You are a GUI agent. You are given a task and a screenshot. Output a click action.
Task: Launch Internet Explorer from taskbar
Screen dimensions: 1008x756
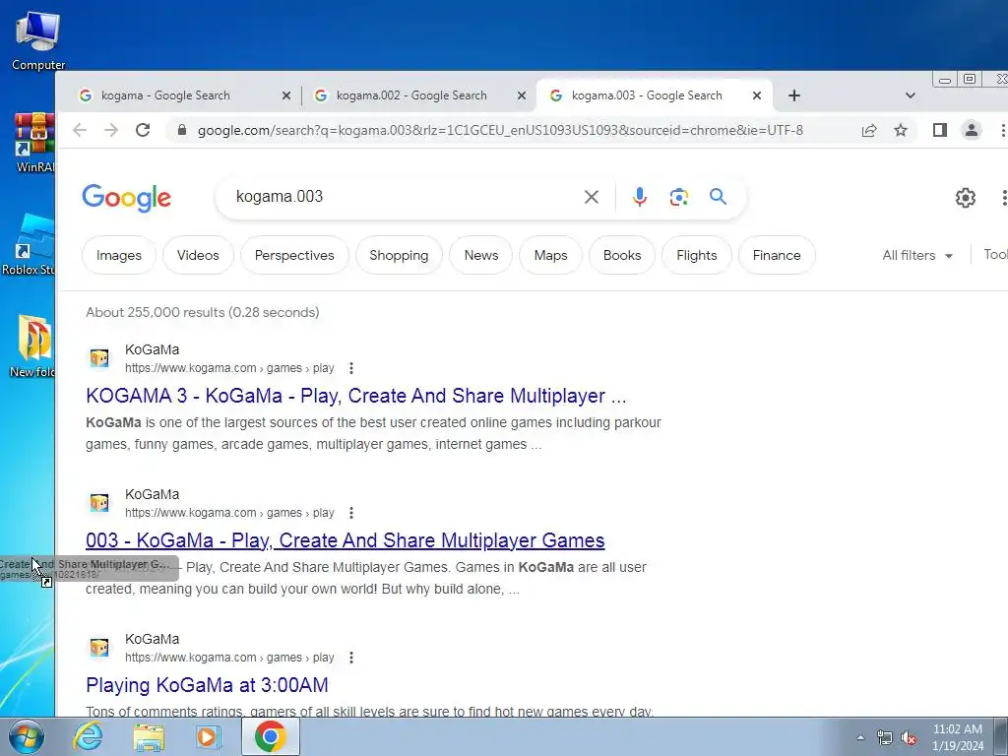pos(88,736)
